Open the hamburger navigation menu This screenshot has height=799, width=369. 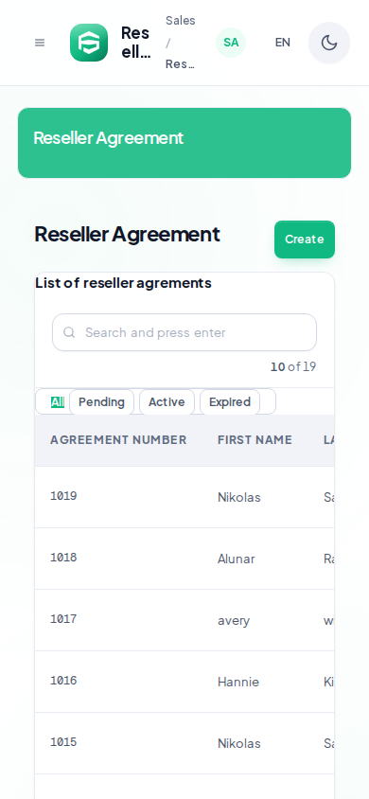(40, 43)
